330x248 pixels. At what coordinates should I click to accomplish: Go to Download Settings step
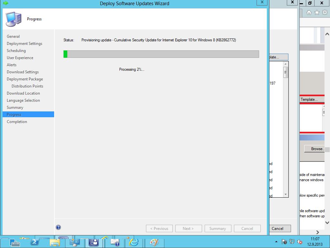pos(23,72)
